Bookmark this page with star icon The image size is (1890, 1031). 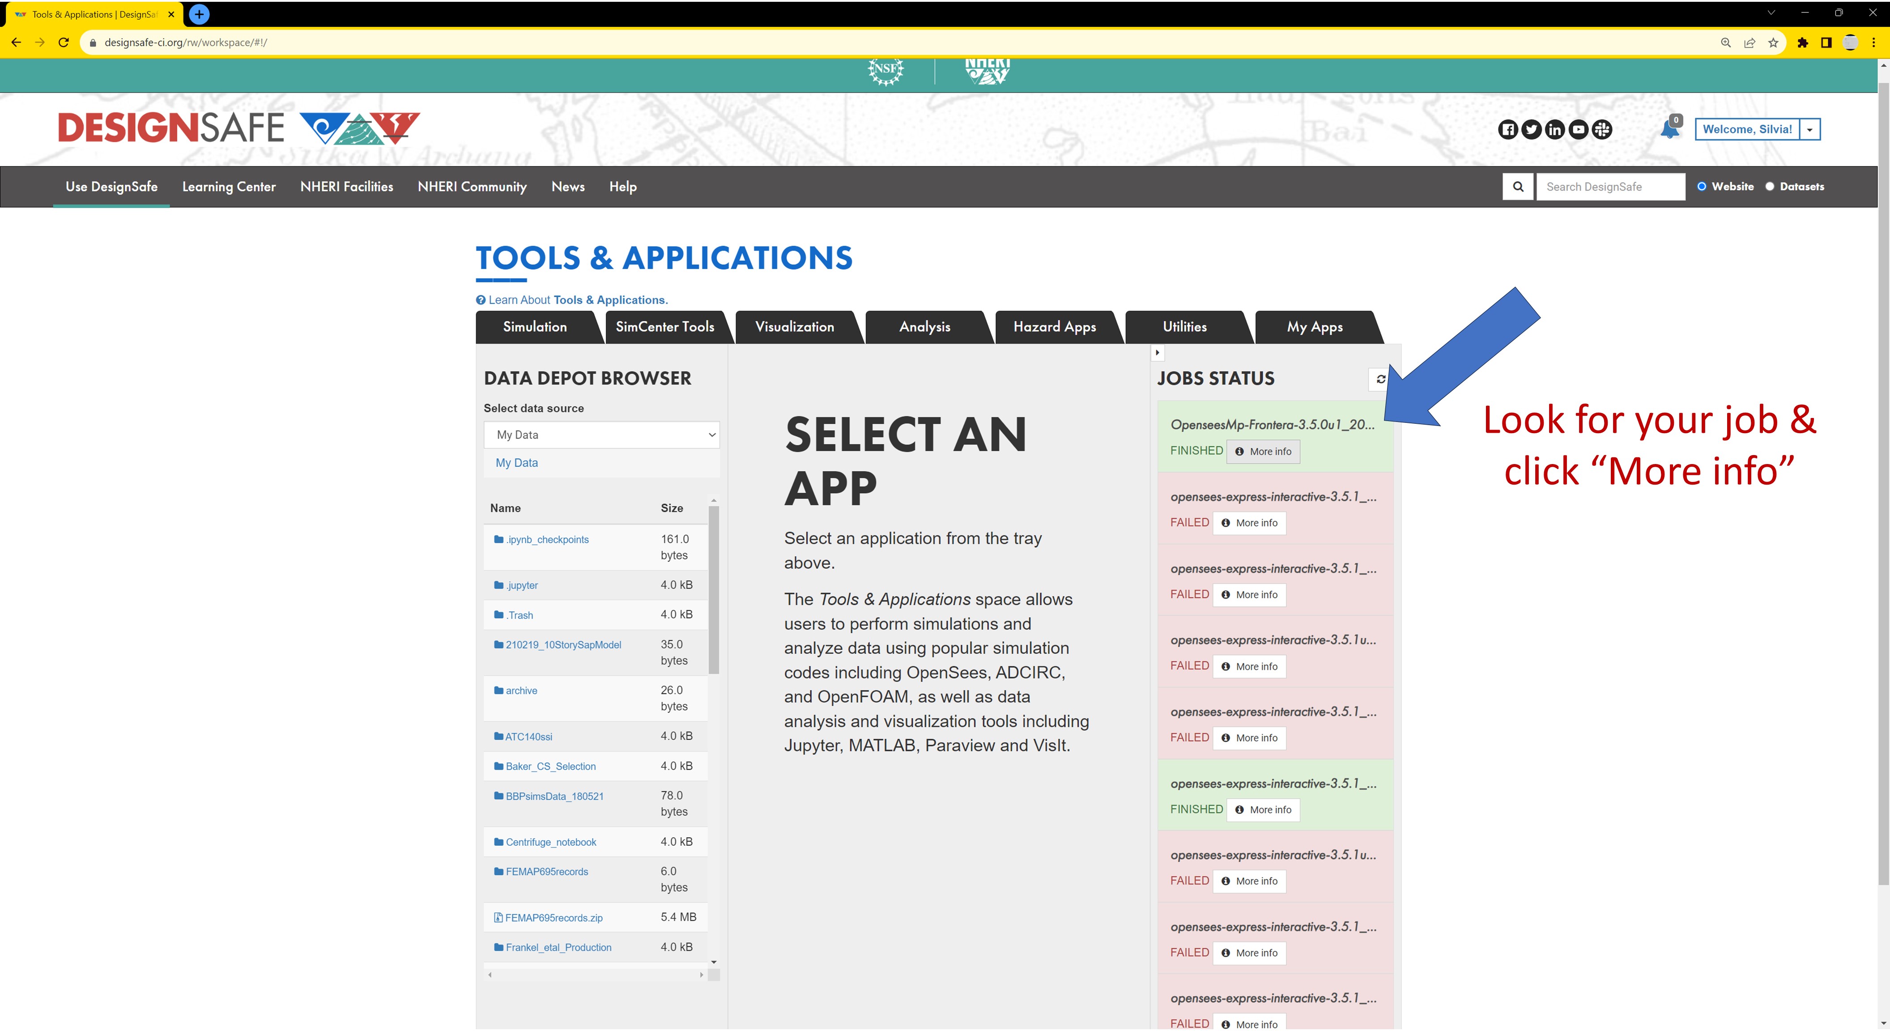(1773, 43)
